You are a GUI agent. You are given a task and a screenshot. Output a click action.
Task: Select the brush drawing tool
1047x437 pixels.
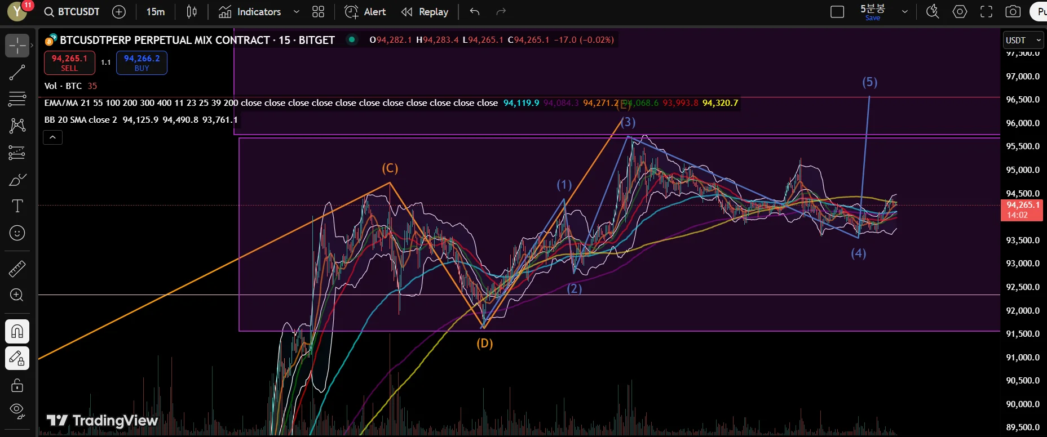17,180
